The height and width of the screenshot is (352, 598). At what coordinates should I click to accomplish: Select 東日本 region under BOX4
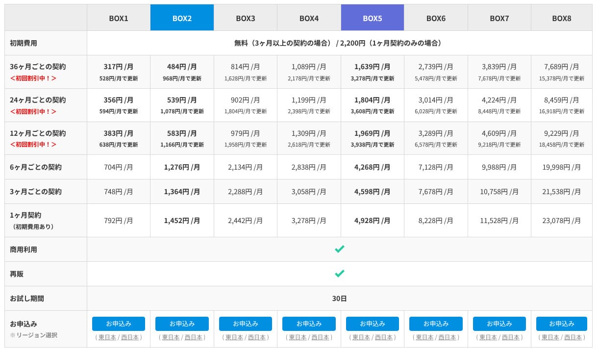[298, 337]
